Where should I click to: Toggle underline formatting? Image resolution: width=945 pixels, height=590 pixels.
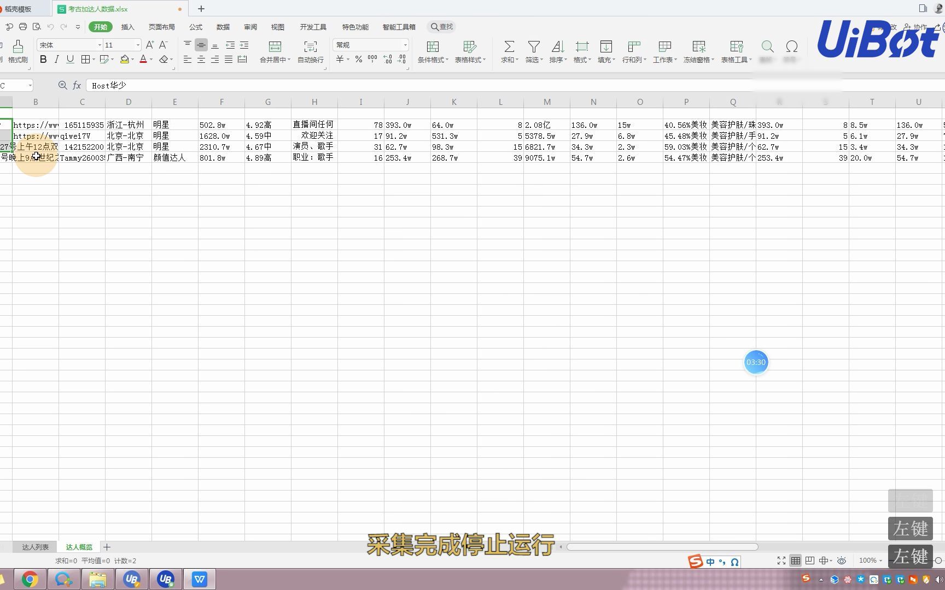point(70,59)
